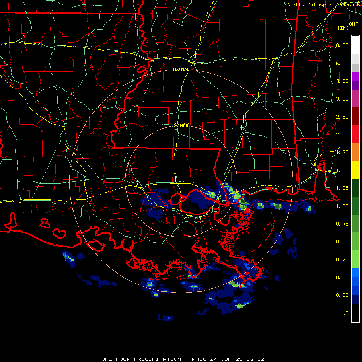Click the 0.75 legend value
362x362 pixels.
pyautogui.click(x=342, y=224)
